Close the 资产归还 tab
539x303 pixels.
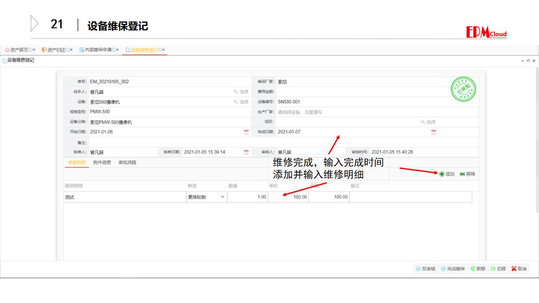pyautogui.click(x=72, y=50)
